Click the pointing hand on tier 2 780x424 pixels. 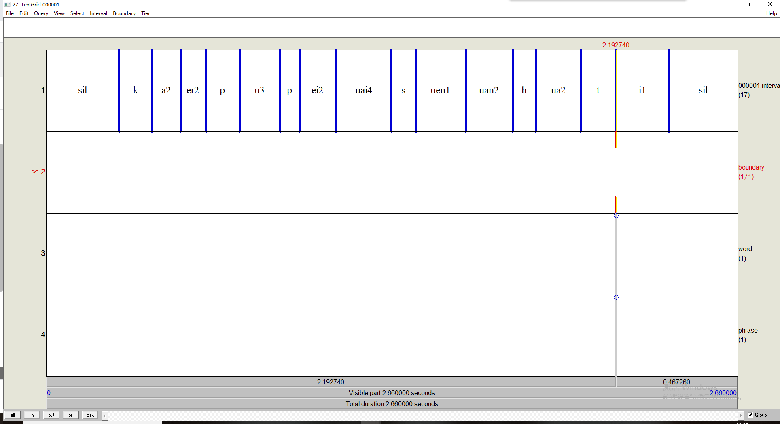click(35, 172)
